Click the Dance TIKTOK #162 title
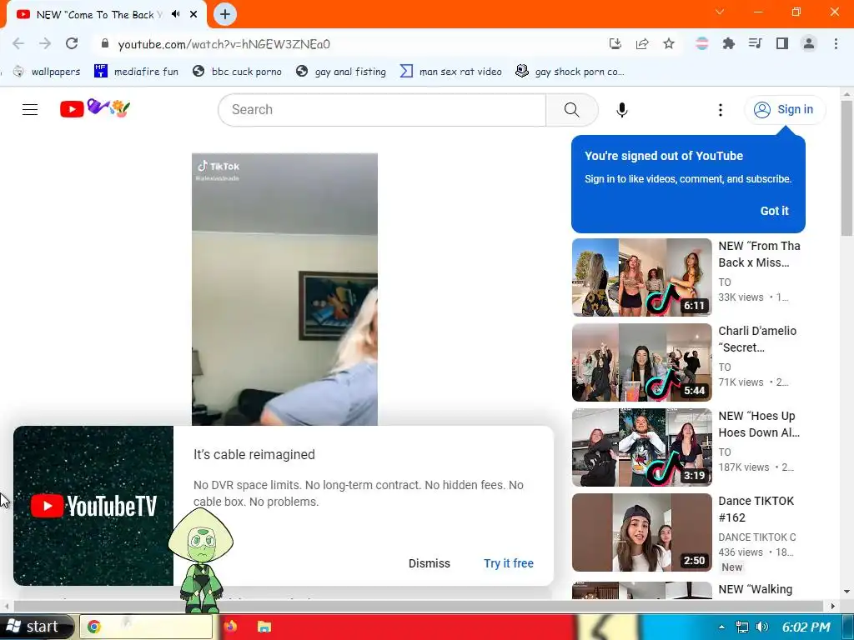 [x=756, y=509]
